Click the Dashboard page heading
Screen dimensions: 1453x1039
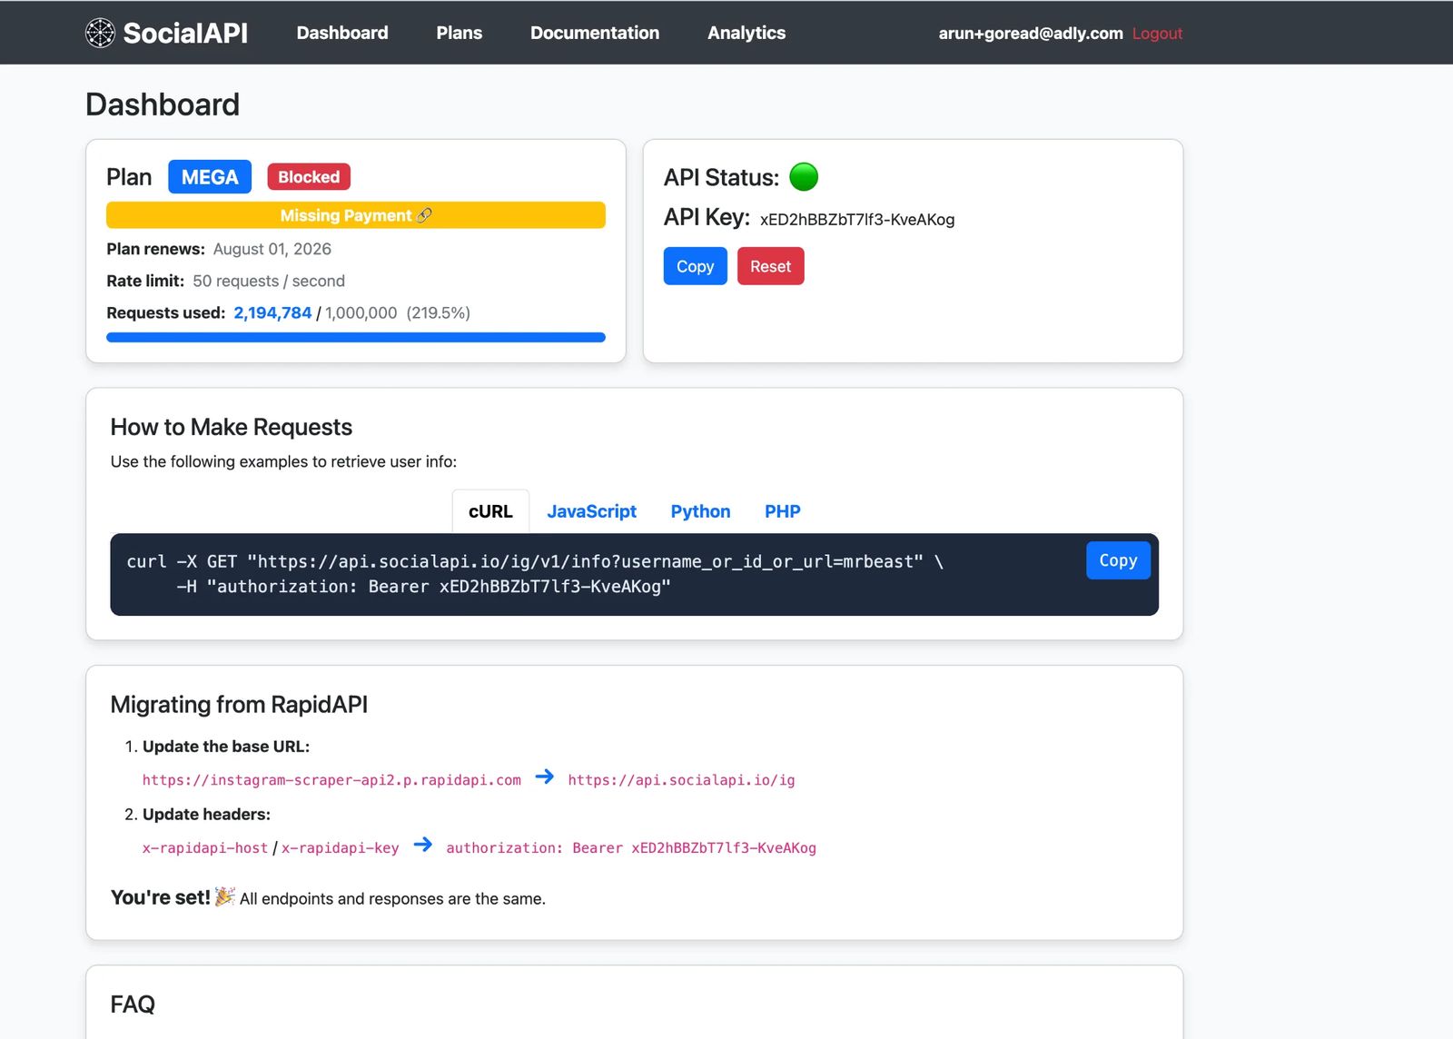point(163,104)
